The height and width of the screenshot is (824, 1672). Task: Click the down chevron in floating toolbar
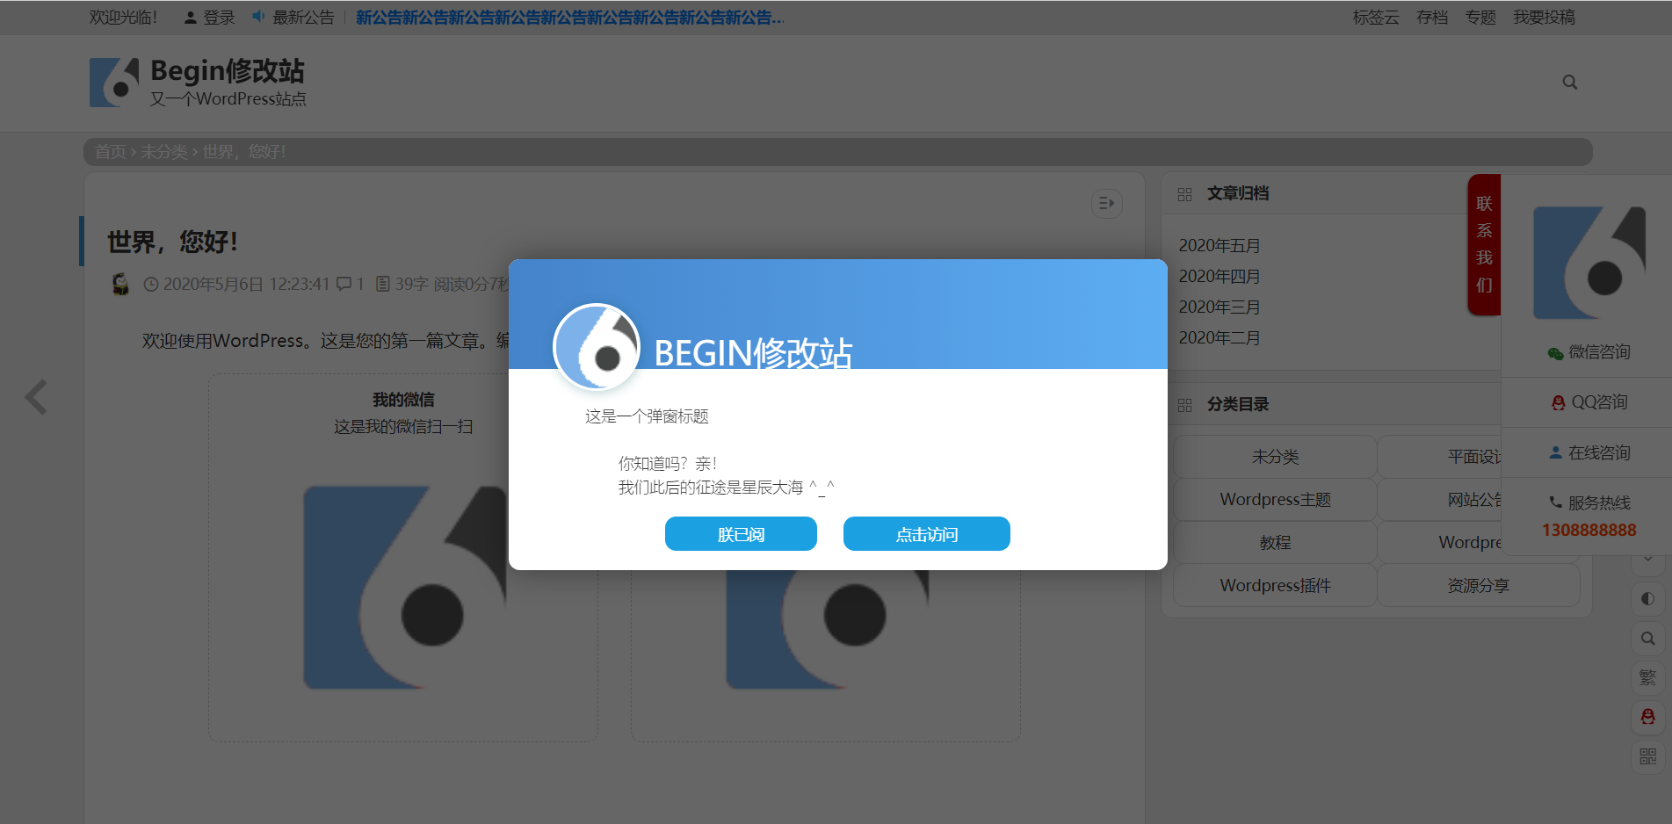(1647, 559)
